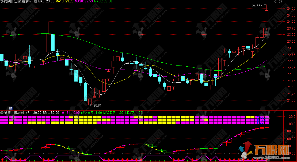
Task: Click the 24.65 high price annotation
Action: pyautogui.click(x=256, y=6)
